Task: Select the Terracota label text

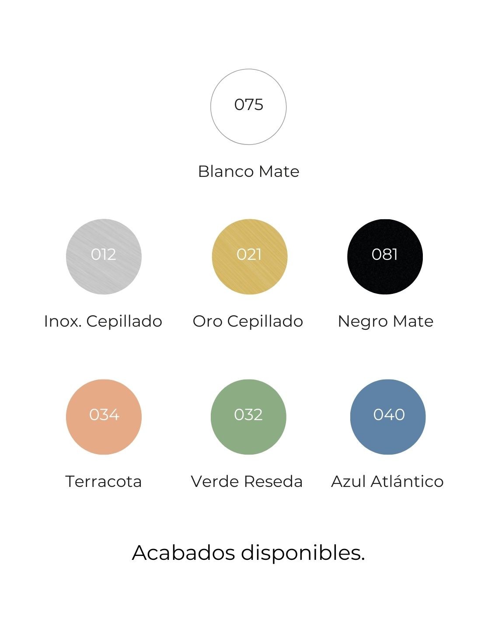Action: tap(104, 481)
